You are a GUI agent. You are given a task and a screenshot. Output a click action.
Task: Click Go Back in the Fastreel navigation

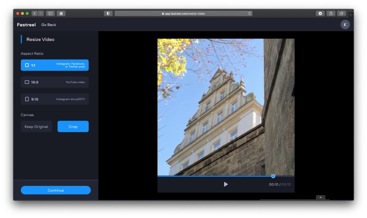[48, 25]
